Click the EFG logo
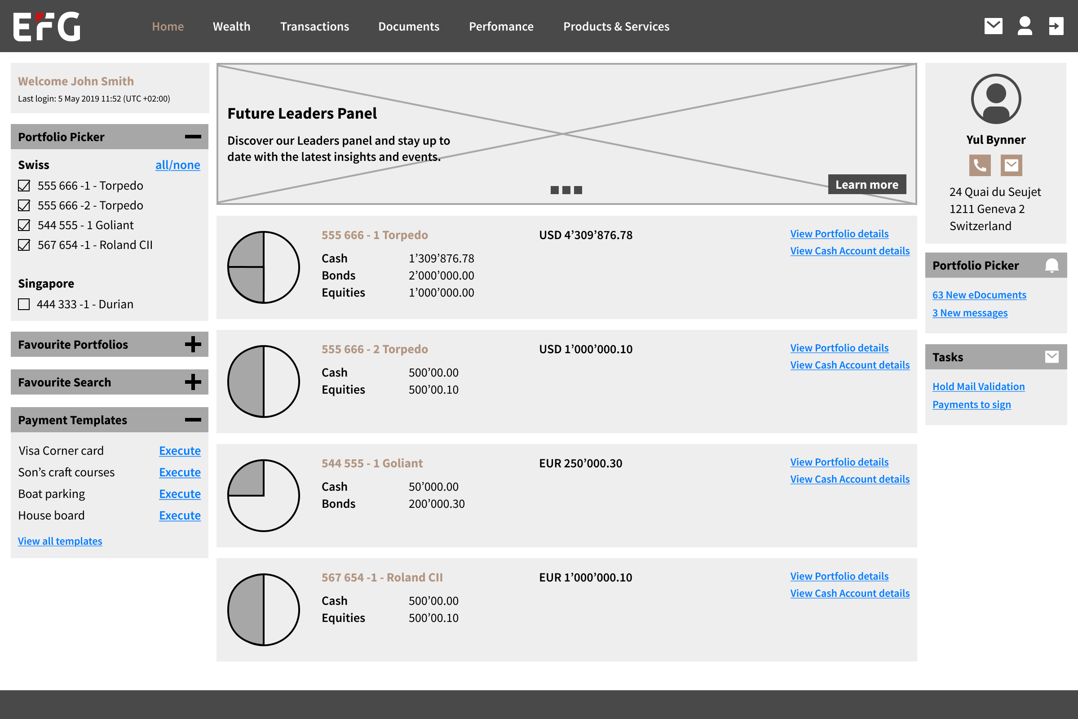 47,27
